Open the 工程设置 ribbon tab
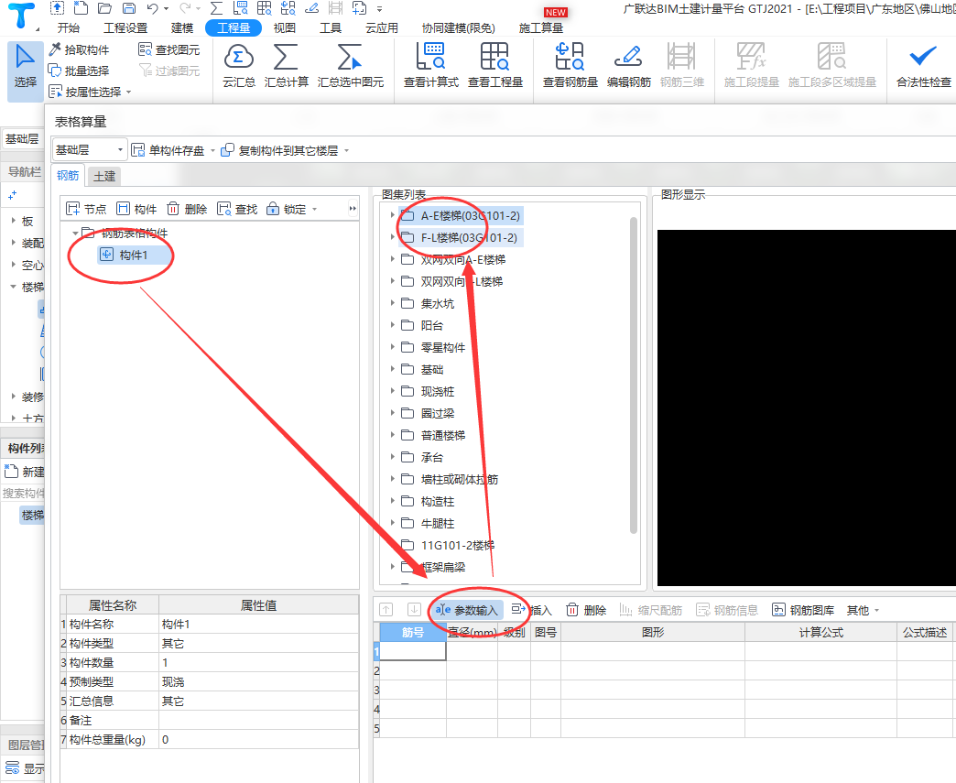This screenshot has width=956, height=783. 125,28
